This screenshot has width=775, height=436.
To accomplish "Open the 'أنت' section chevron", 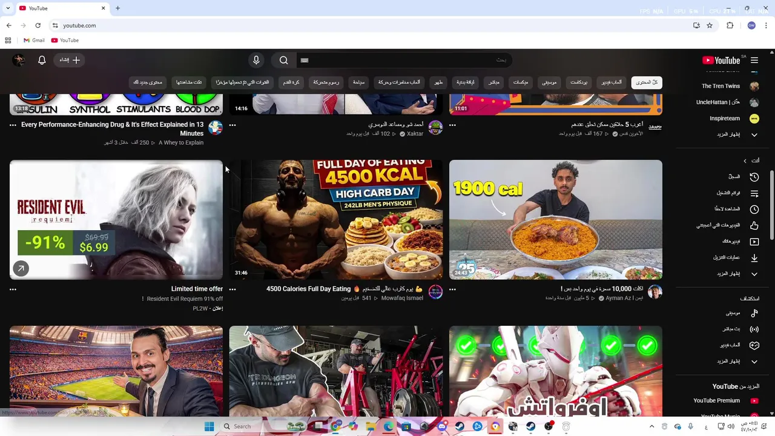I will (745, 160).
